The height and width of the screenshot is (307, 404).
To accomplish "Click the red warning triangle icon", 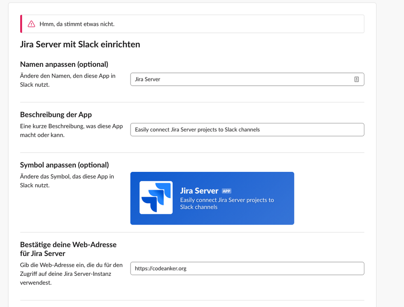I will point(32,24).
